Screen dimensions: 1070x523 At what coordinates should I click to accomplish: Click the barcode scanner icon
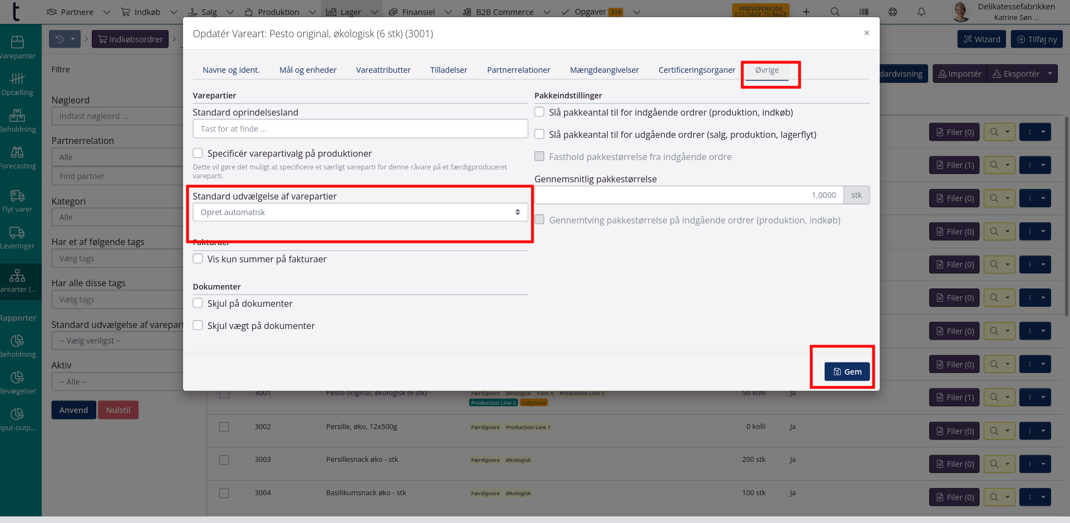tap(864, 12)
